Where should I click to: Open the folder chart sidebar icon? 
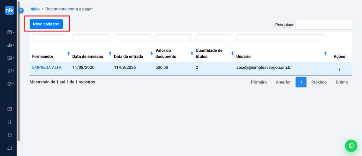[x=10, y=58]
